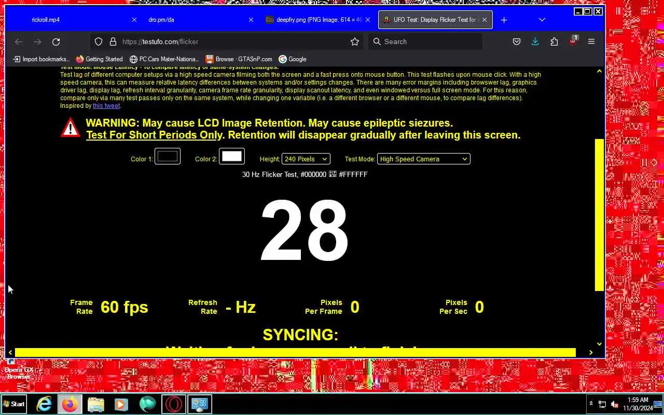This screenshot has height=415, width=664.
Task: Click the network status tray icon
Action: pos(602,404)
